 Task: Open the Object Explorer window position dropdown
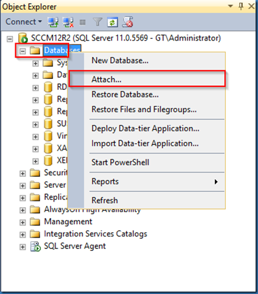[230, 6]
